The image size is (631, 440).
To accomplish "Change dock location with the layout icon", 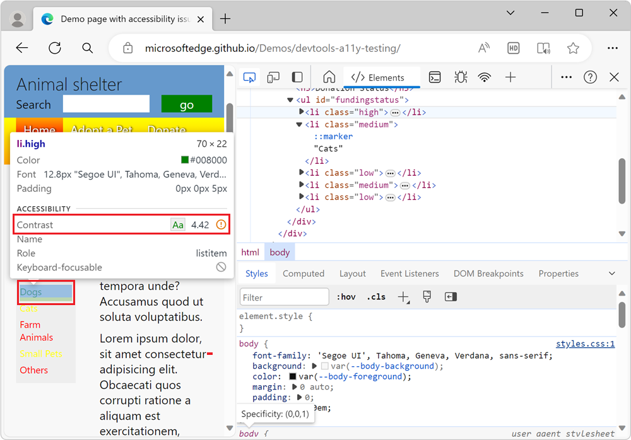I will [x=297, y=77].
